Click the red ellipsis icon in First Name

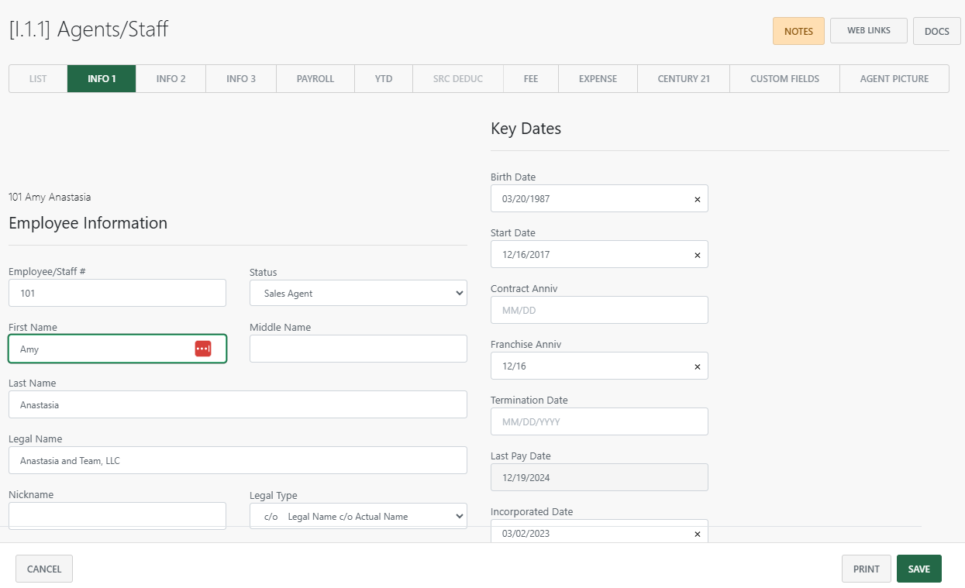pyautogui.click(x=203, y=349)
